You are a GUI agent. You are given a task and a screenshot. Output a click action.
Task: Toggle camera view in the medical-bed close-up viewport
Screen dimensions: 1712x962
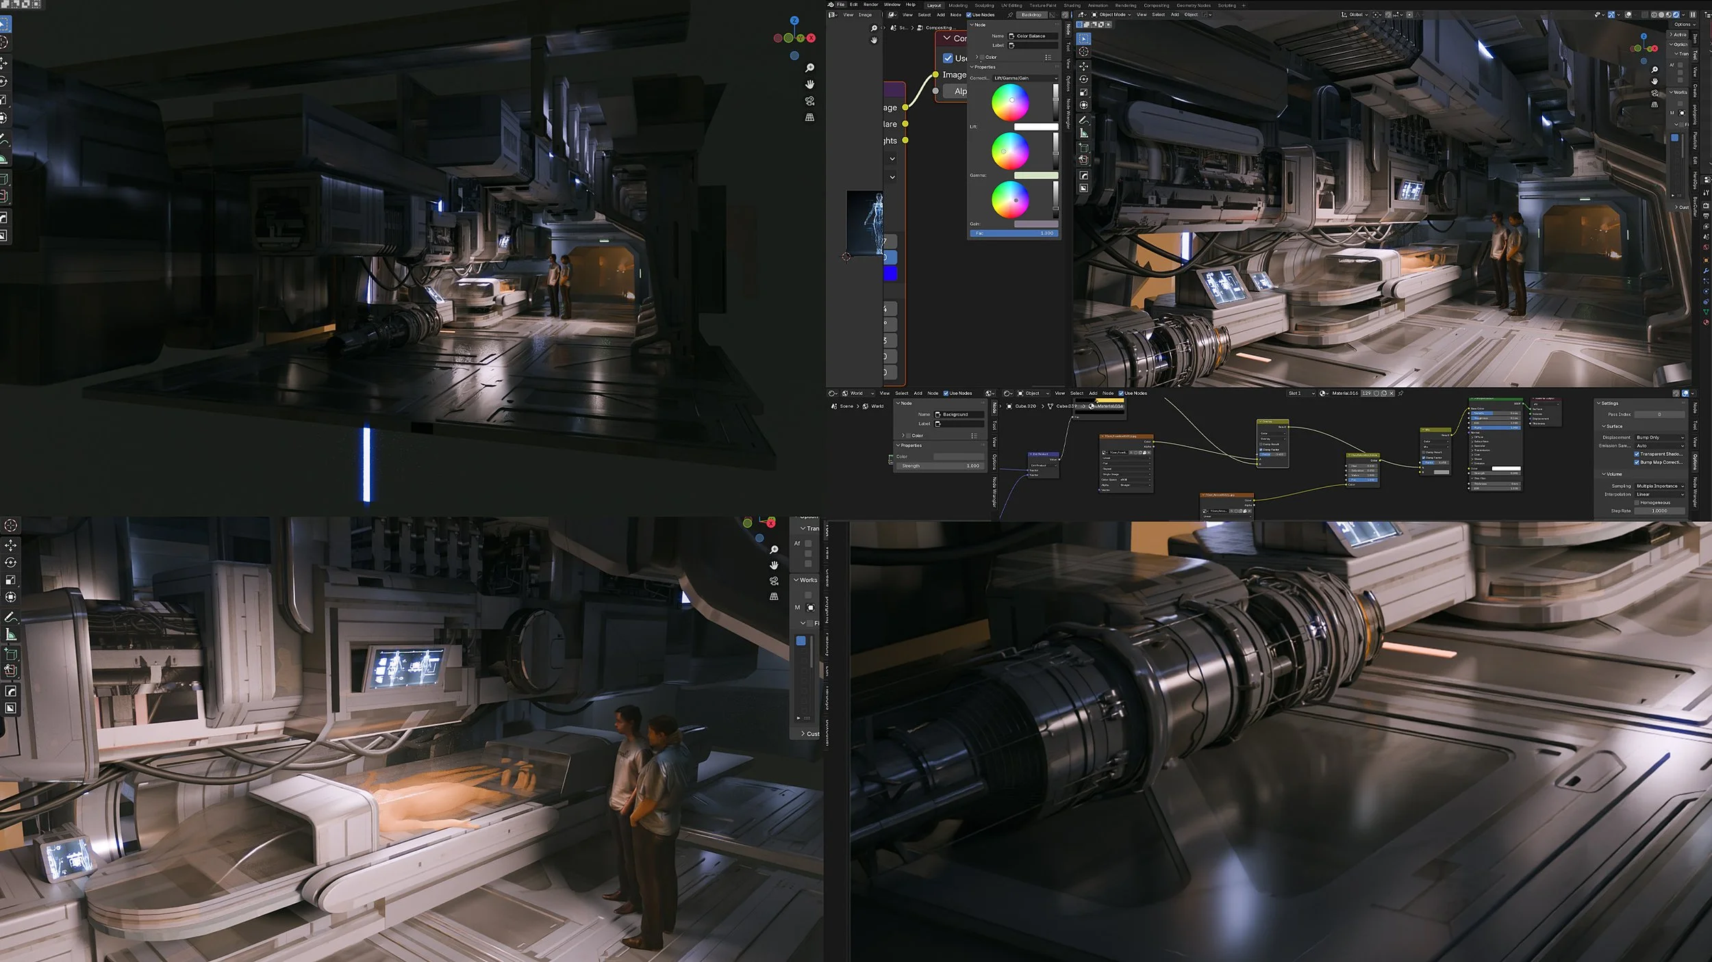pos(774,581)
